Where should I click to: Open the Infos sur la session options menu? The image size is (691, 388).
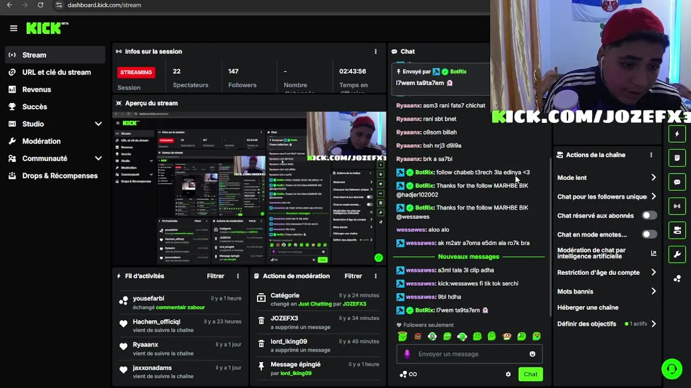coord(376,52)
